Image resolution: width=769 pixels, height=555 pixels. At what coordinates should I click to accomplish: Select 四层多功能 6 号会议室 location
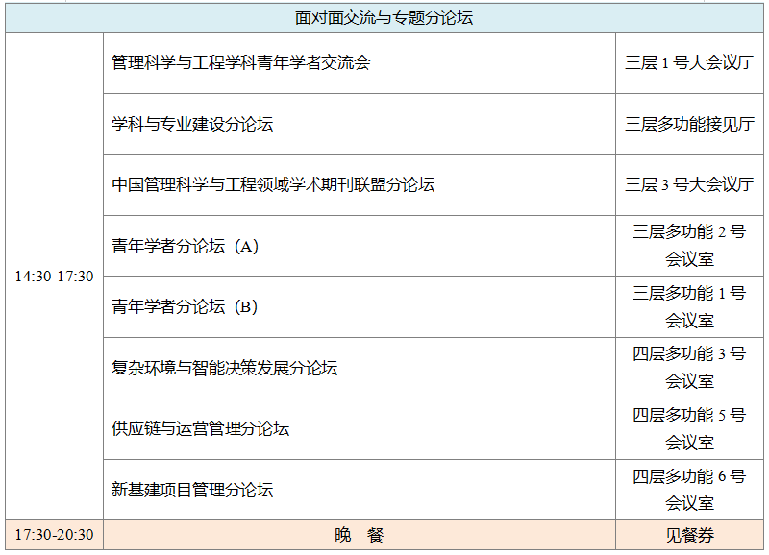coord(689,490)
